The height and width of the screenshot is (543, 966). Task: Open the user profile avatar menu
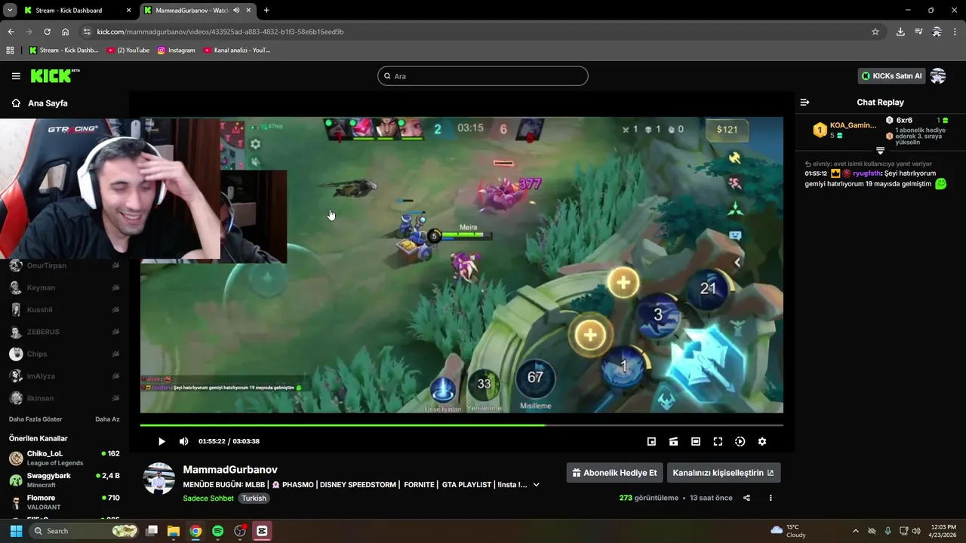point(938,76)
